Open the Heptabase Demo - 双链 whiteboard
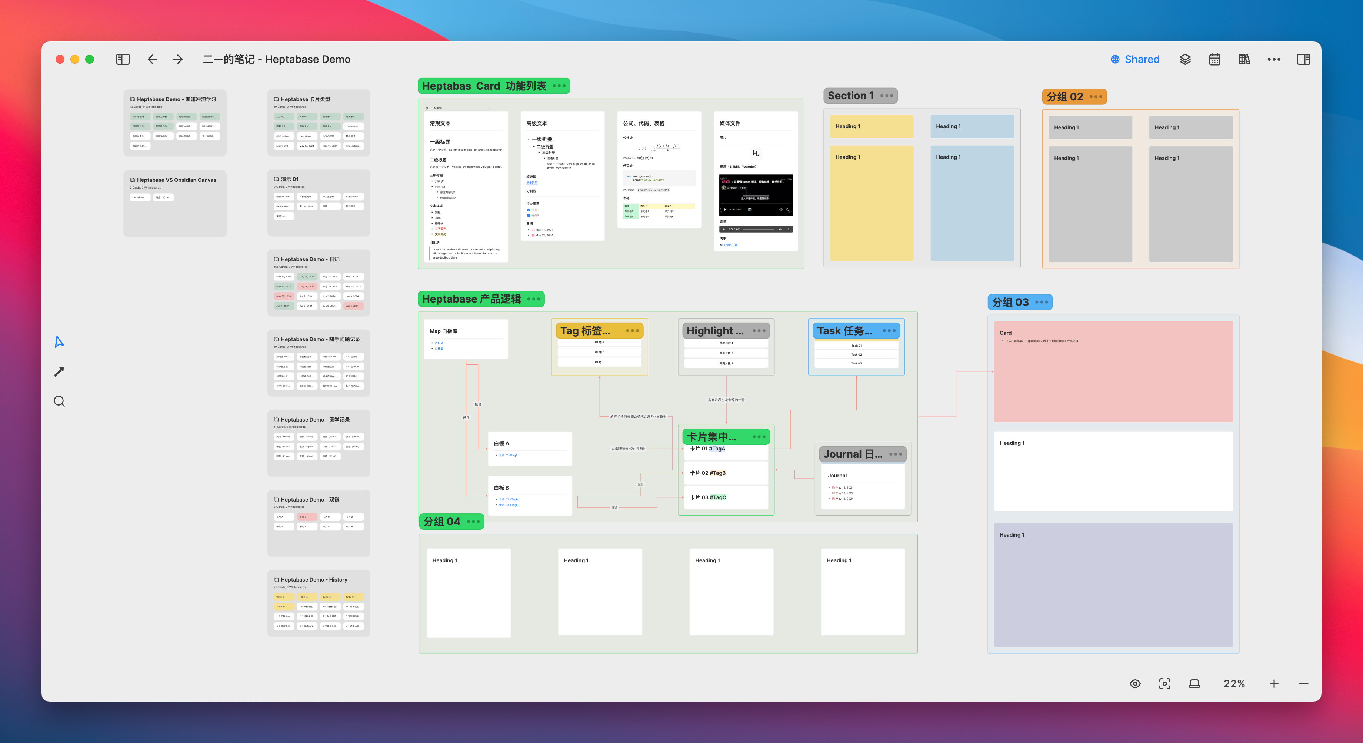This screenshot has width=1363, height=743. 319,523
